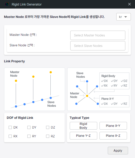
Task: Toggle the RY checkbox
Action: pos(29,136)
